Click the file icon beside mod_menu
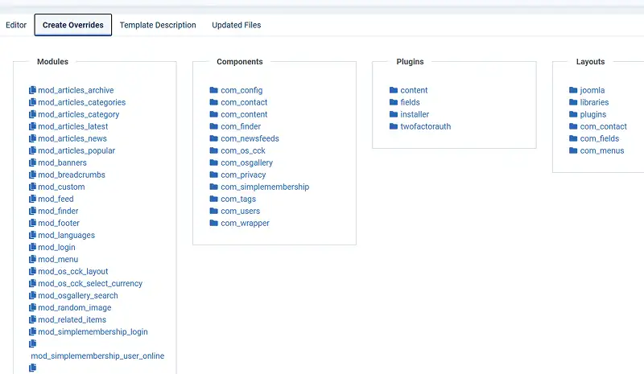The width and height of the screenshot is (644, 374). point(32,259)
